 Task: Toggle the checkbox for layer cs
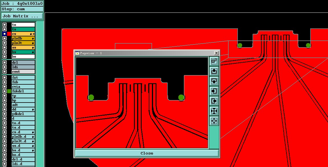[x=5, y=34]
